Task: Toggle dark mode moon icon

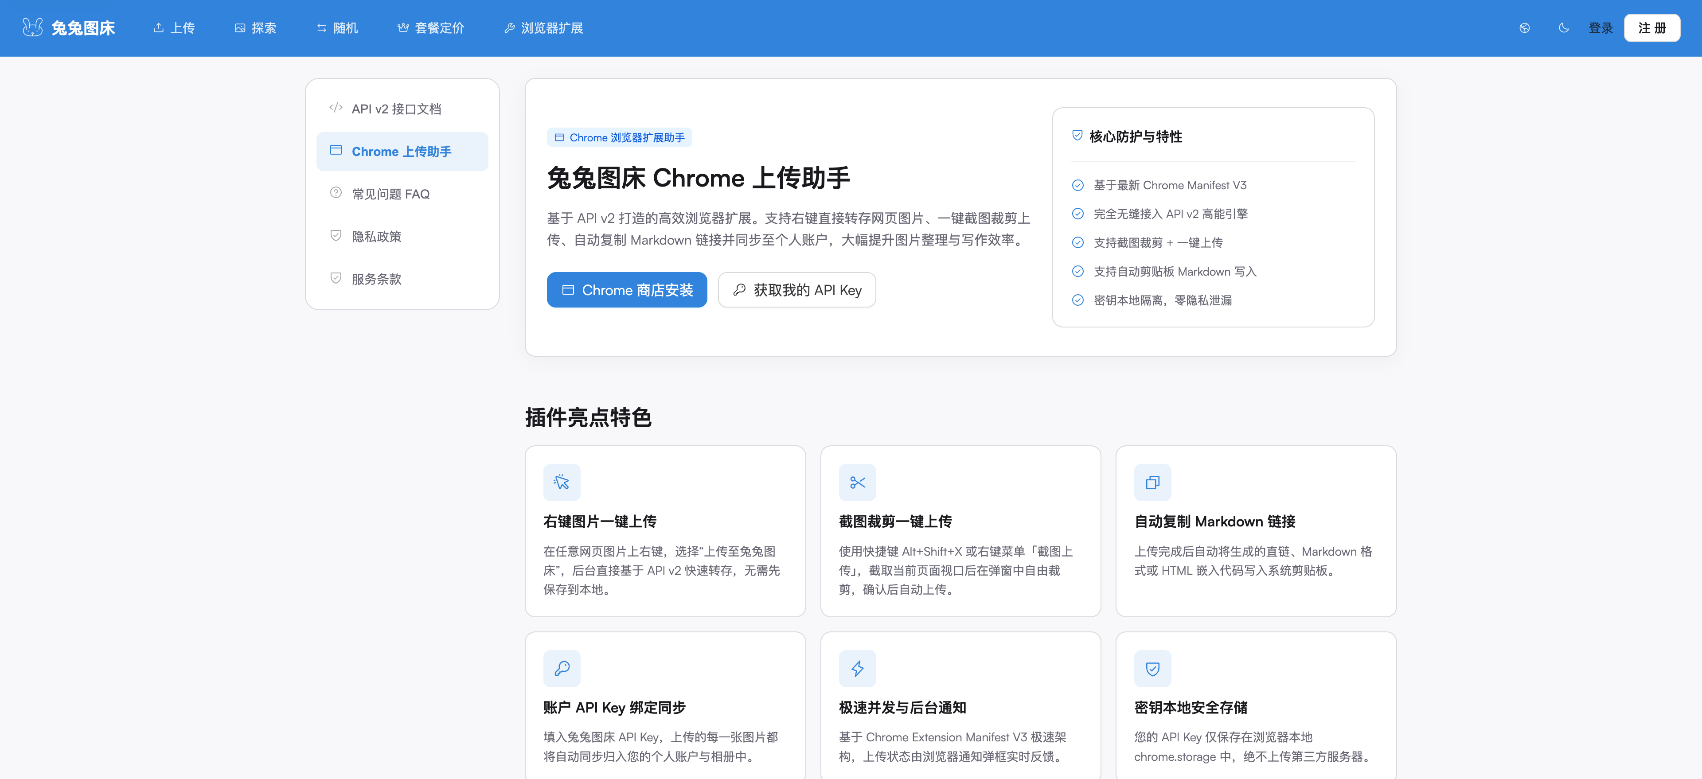Action: (x=1563, y=28)
